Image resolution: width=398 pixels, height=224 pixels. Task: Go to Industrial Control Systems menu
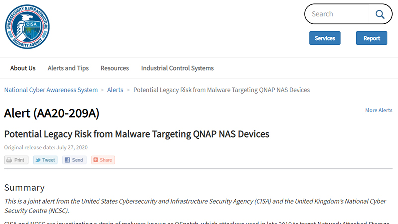[178, 68]
